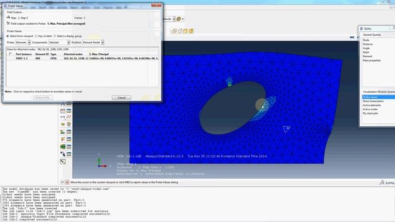This screenshot has height=222, width=395.
Task: Click the yellow display group icon beside the defaults dropdown
Action: click(178, 19)
